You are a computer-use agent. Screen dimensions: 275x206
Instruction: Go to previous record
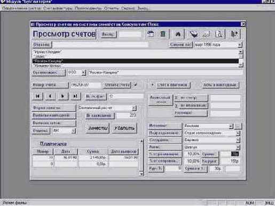(x=50, y=96)
